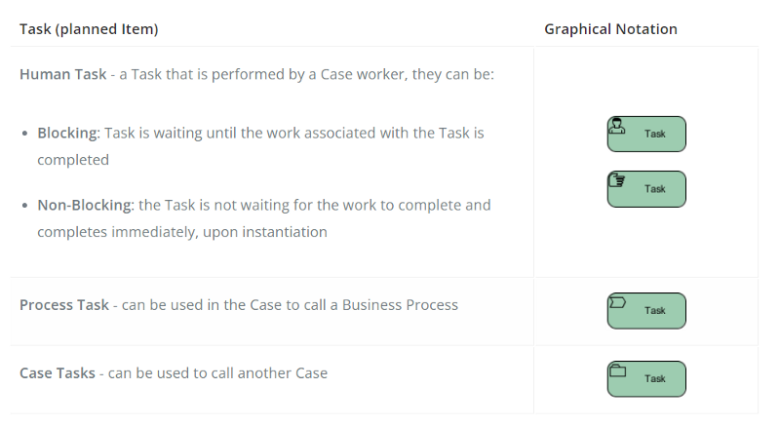This screenshot has height=428, width=780.
Task: Click the bold "Non-Blocking" bullet term
Action: coord(84,205)
